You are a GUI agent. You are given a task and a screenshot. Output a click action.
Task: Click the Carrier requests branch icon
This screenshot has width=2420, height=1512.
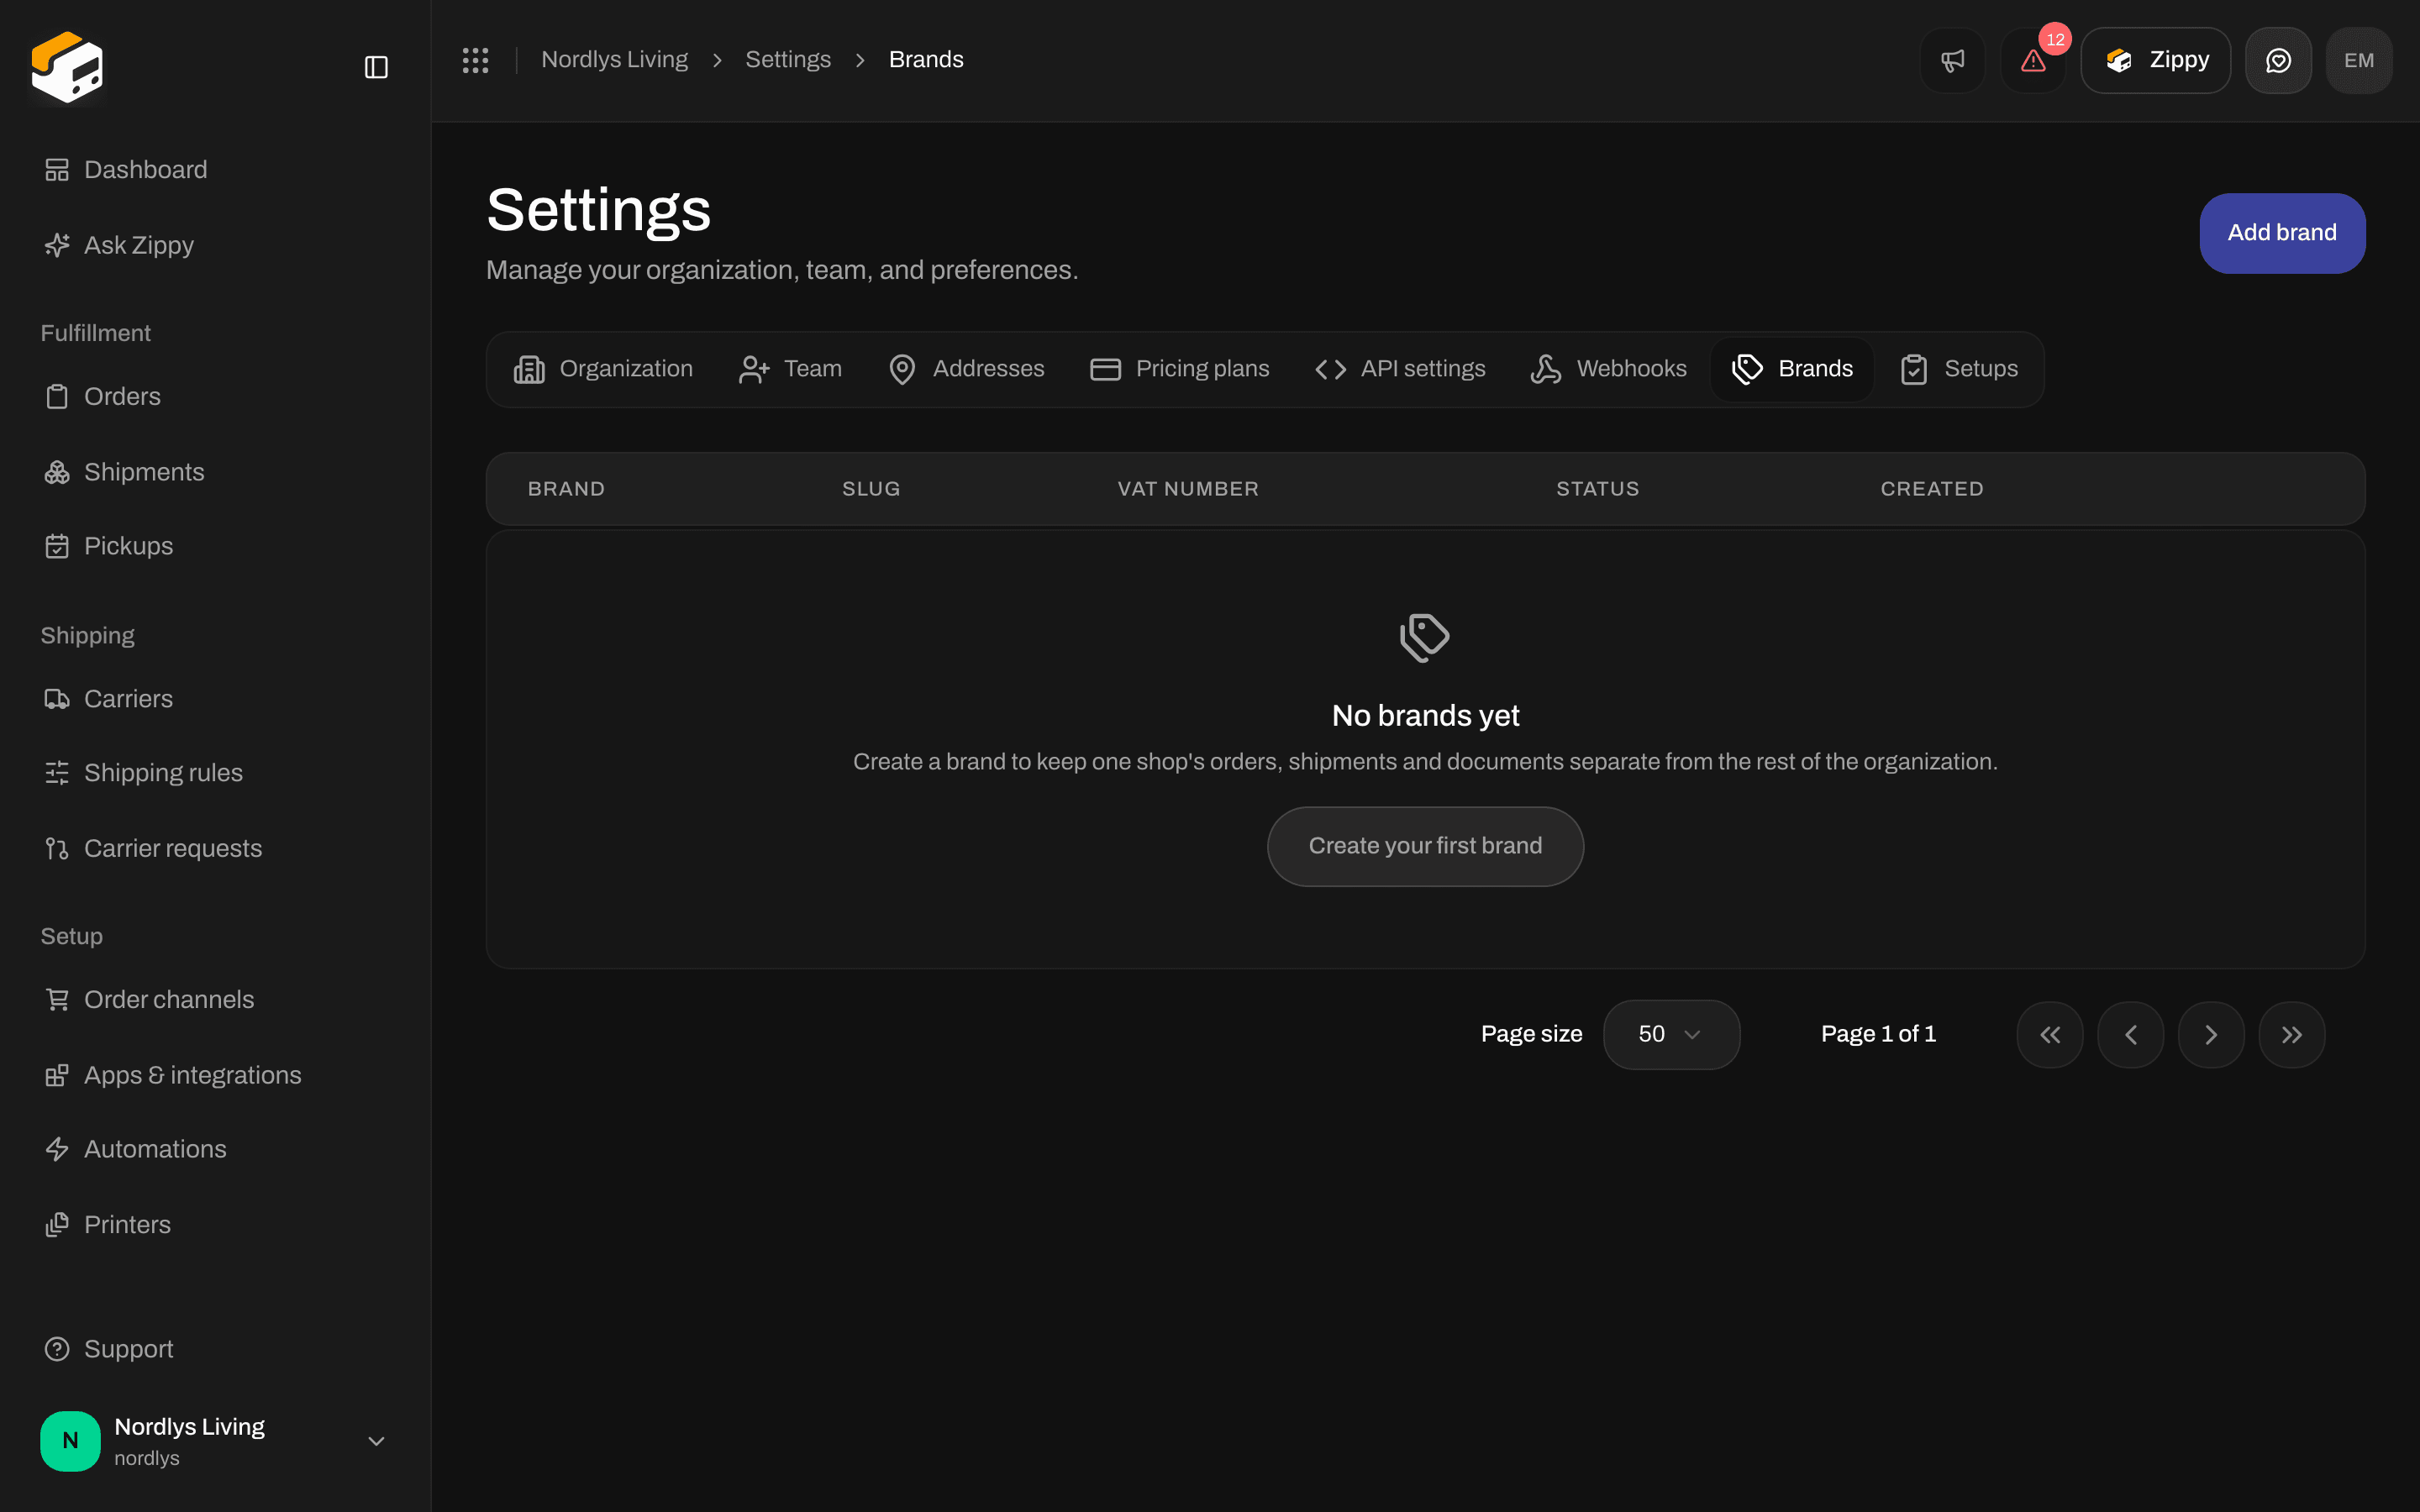pyautogui.click(x=57, y=848)
